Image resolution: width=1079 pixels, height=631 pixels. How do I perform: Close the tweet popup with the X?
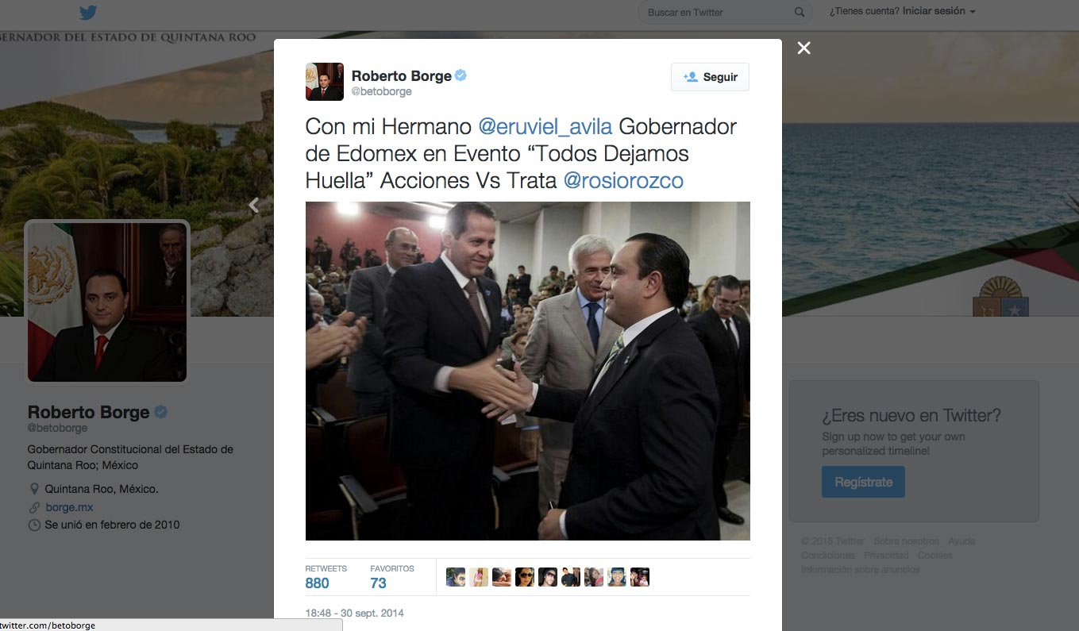tap(804, 48)
